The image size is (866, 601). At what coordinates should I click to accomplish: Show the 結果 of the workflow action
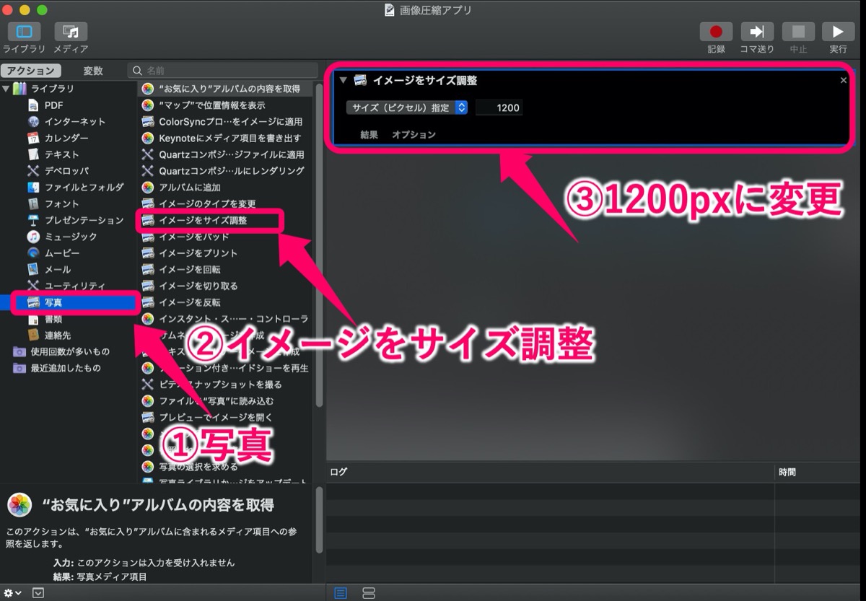(x=369, y=134)
